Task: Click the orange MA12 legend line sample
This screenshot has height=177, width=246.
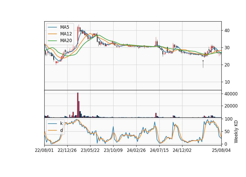Action: pyautogui.click(x=52, y=34)
